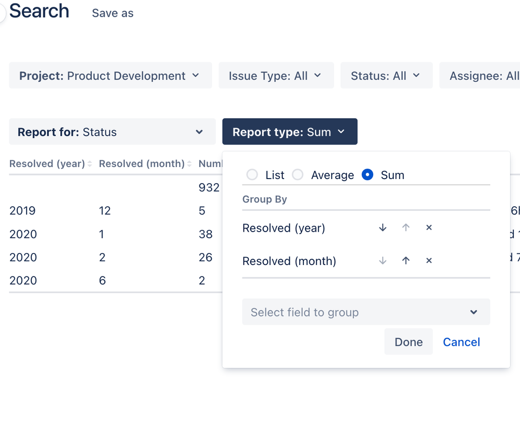This screenshot has height=430, width=520.
Task: Expand the Issue Type filter
Action: [276, 76]
